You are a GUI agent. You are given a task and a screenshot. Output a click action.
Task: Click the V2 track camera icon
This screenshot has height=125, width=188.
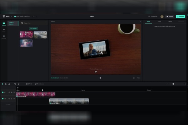3,99
